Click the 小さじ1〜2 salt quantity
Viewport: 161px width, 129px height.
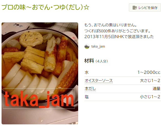click(150, 97)
